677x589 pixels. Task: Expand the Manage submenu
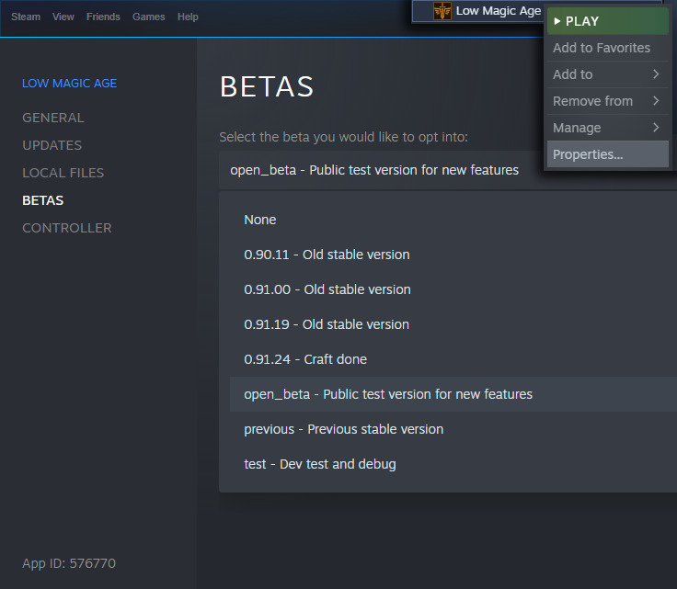coord(607,128)
